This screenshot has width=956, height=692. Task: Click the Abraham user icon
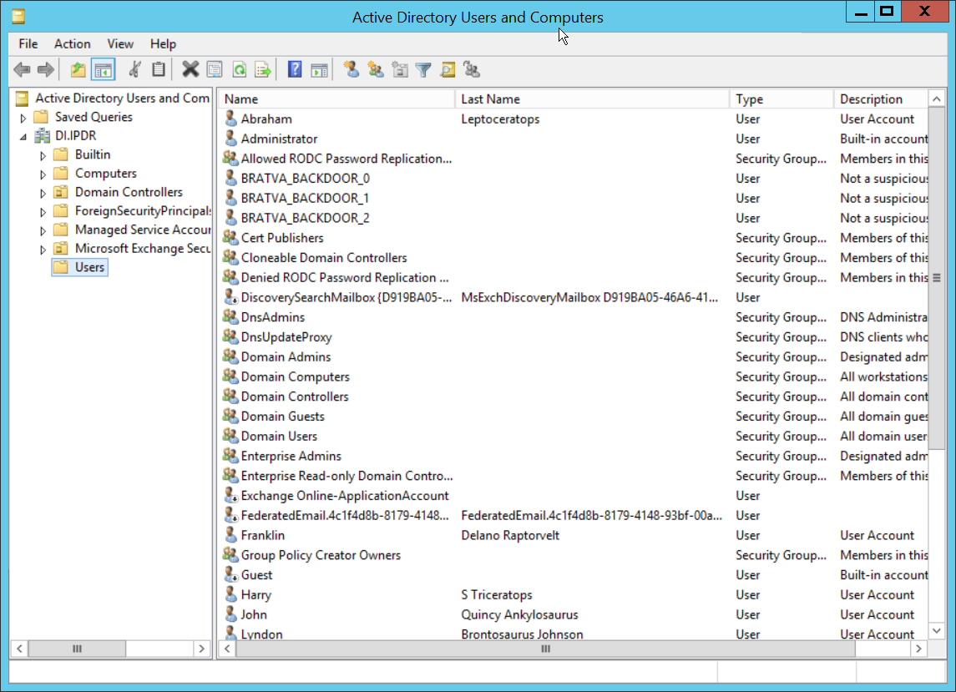pyautogui.click(x=230, y=119)
